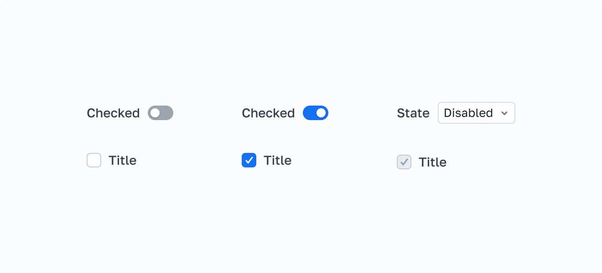Click the chevron arrow in State dropdown
This screenshot has width=602, height=273.
click(504, 113)
